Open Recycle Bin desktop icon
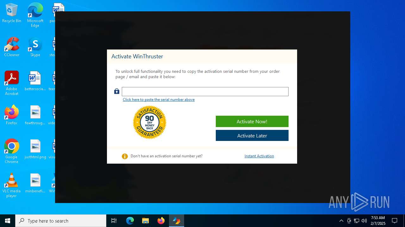Viewport: 405px width, 227px height. coord(12,13)
